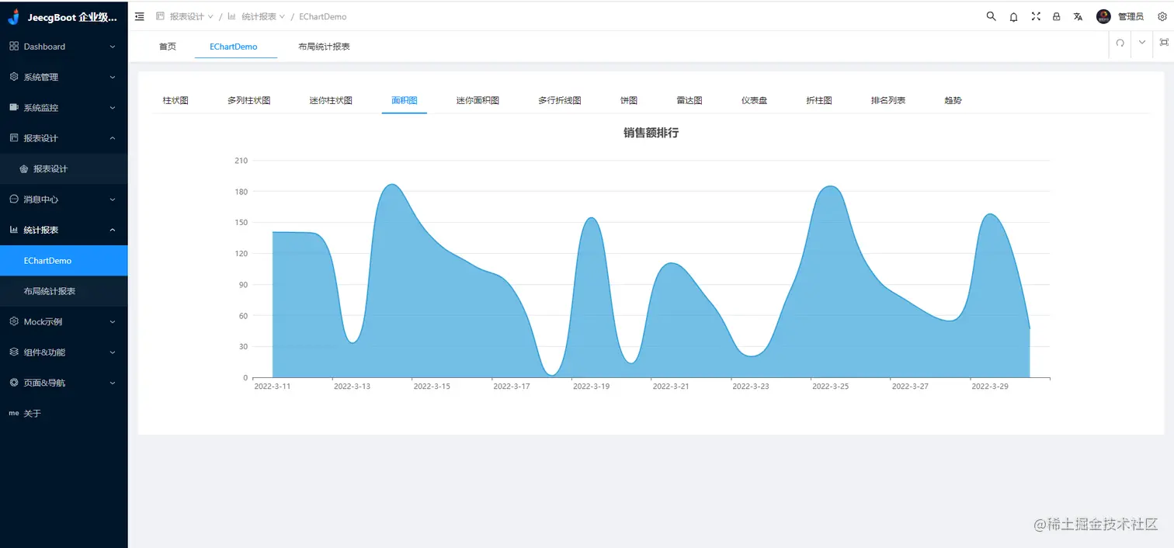
Task: Open the EChartDemo sidebar menu item
Action: (x=64, y=261)
